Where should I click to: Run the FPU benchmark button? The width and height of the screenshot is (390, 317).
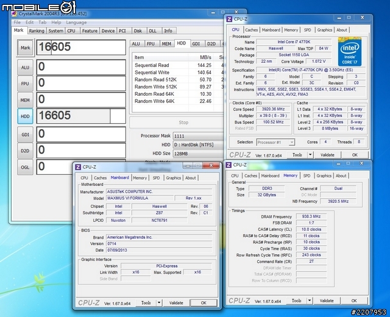tap(25, 84)
